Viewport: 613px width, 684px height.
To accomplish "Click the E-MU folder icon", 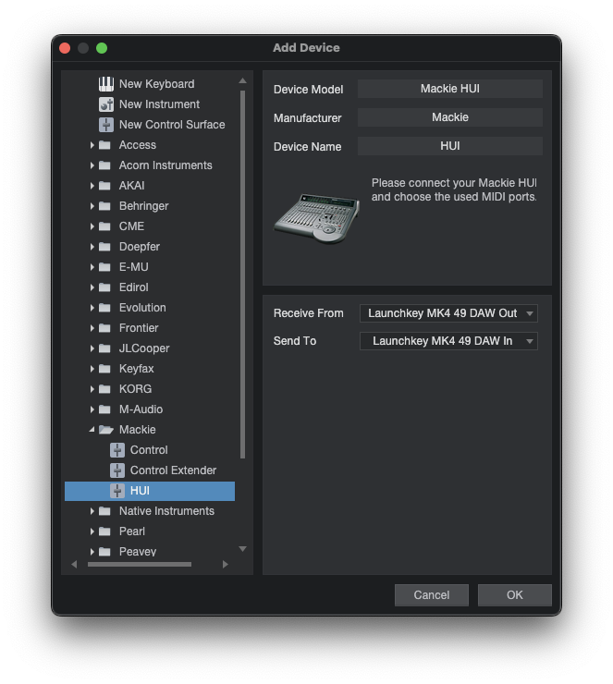I will click(104, 267).
